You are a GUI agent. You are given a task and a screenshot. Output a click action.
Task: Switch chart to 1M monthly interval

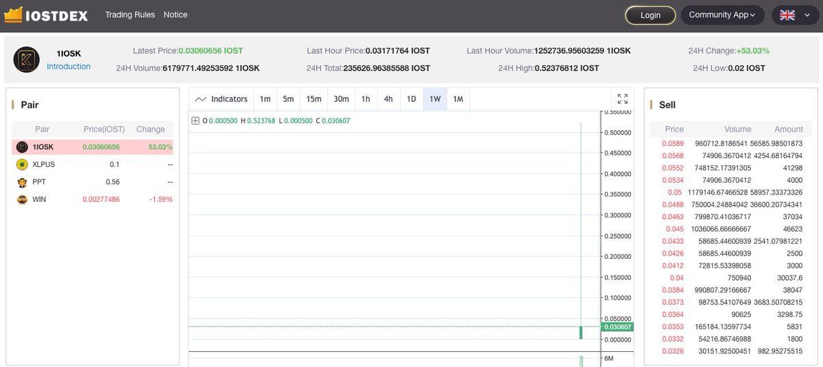tap(458, 99)
